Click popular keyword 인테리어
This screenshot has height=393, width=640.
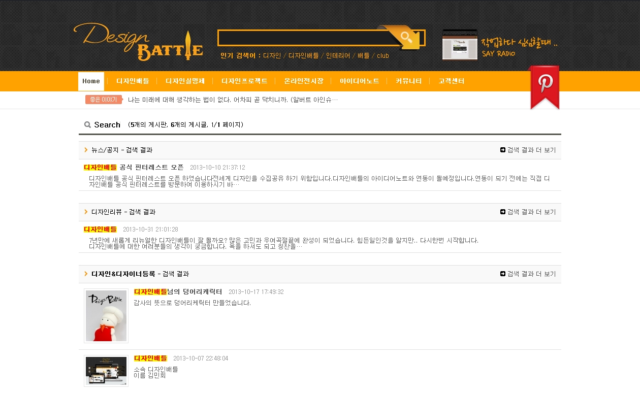coord(338,56)
